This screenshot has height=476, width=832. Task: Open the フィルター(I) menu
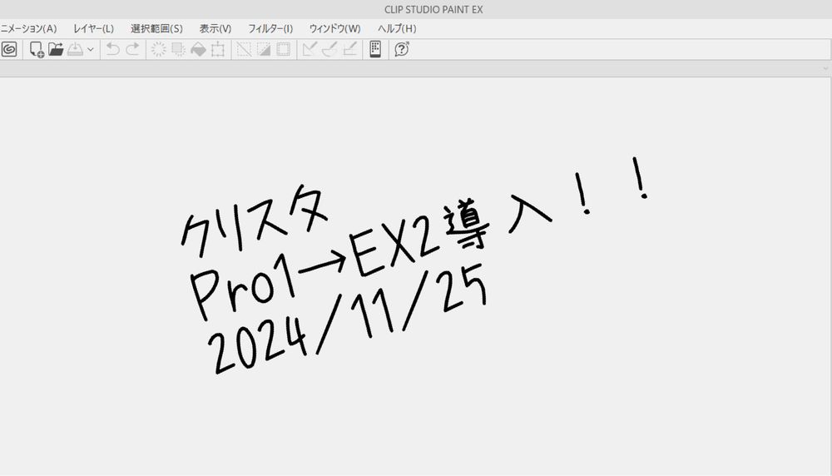tap(270, 28)
